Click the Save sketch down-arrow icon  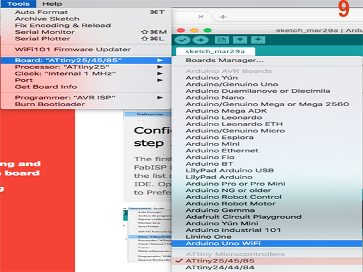click(x=258, y=40)
